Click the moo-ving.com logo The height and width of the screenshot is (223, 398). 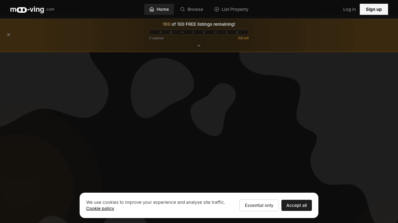27,10
